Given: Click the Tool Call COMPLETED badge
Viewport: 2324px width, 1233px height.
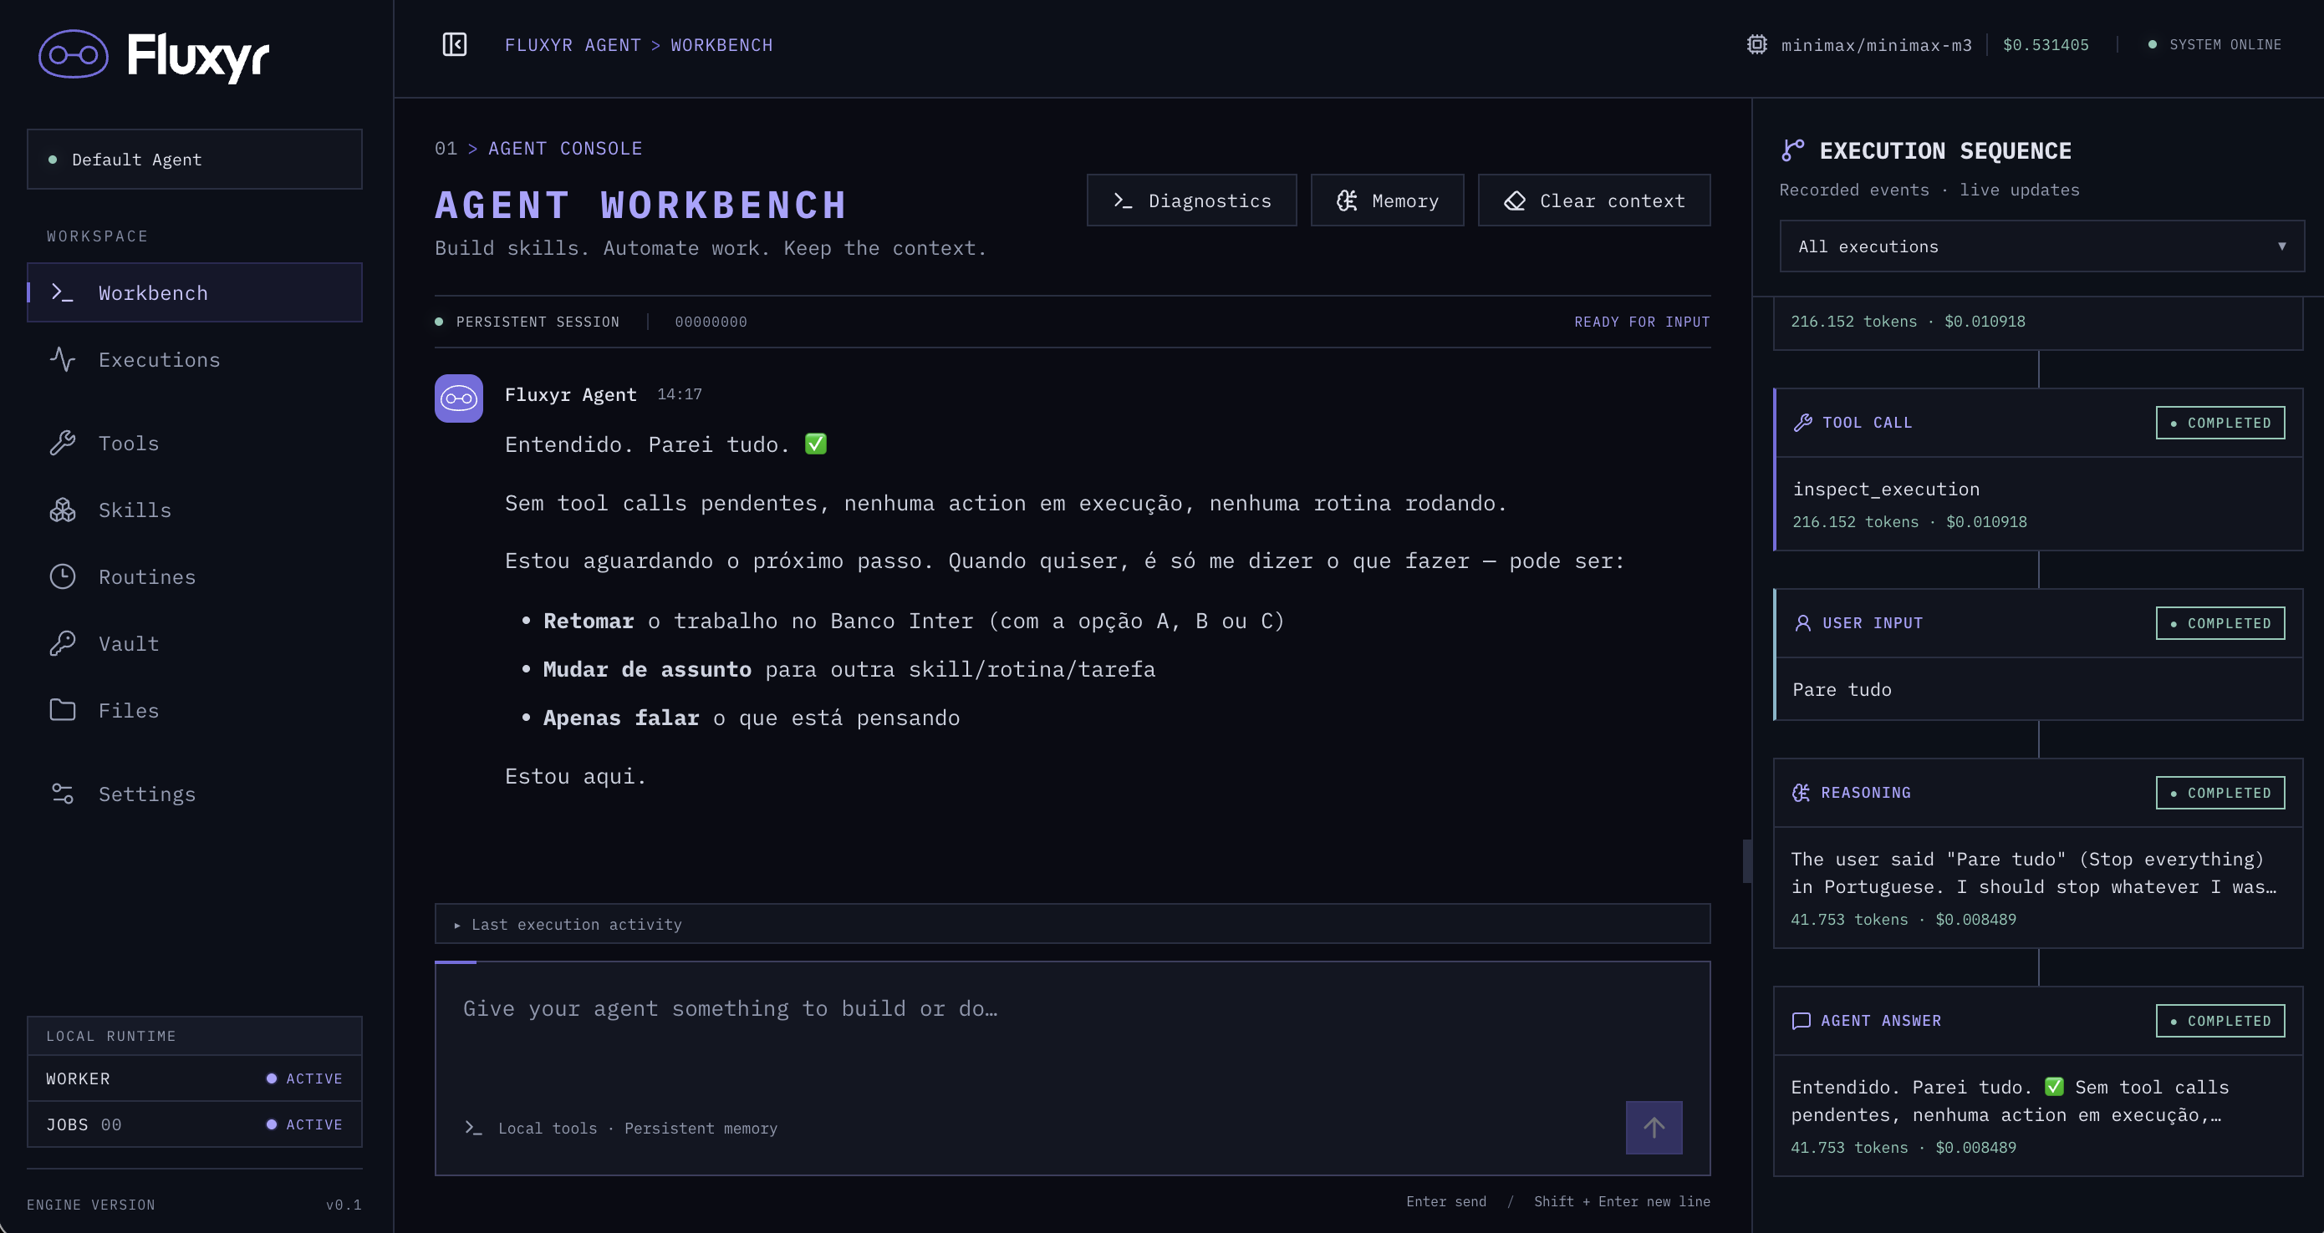Looking at the screenshot, I should (2220, 422).
